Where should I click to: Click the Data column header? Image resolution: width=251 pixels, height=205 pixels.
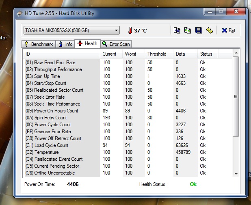[x=185, y=54]
